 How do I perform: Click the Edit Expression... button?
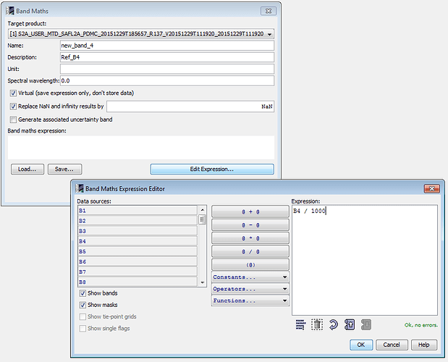point(212,169)
